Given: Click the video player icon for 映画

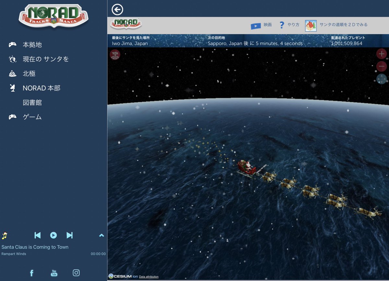Looking at the screenshot, I should pyautogui.click(x=255, y=26).
